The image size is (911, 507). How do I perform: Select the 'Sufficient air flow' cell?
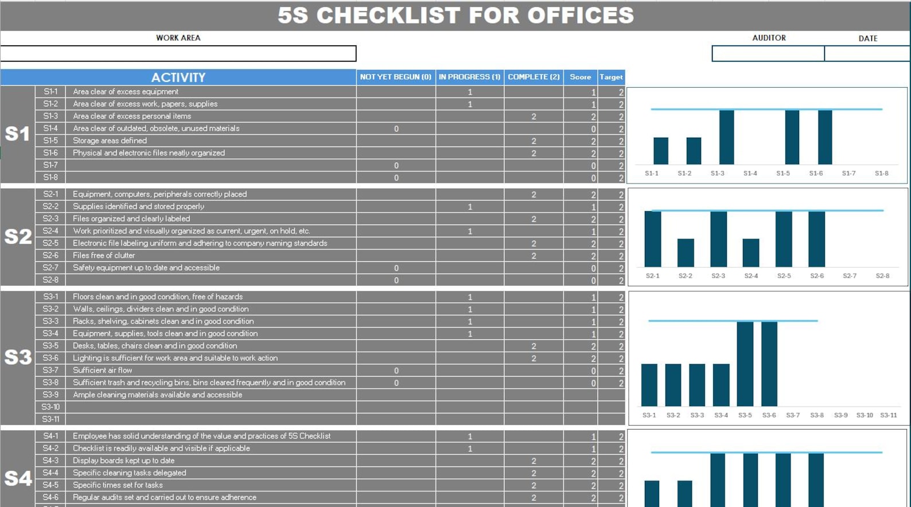pos(211,370)
